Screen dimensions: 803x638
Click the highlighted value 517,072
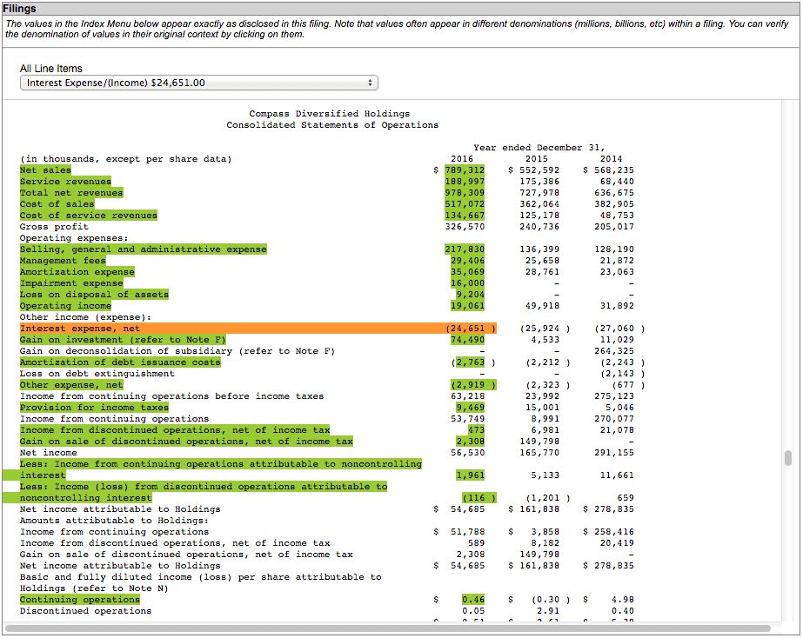(465, 204)
